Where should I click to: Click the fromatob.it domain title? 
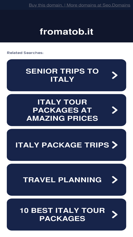click(x=67, y=32)
